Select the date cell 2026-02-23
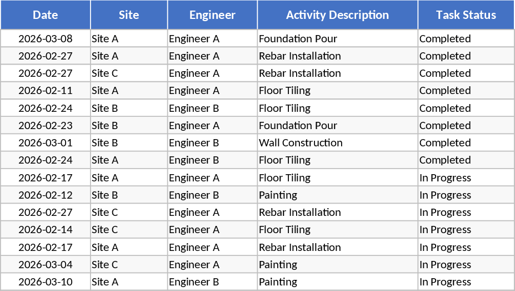Image resolution: width=515 pixels, height=291 pixels. (46, 125)
